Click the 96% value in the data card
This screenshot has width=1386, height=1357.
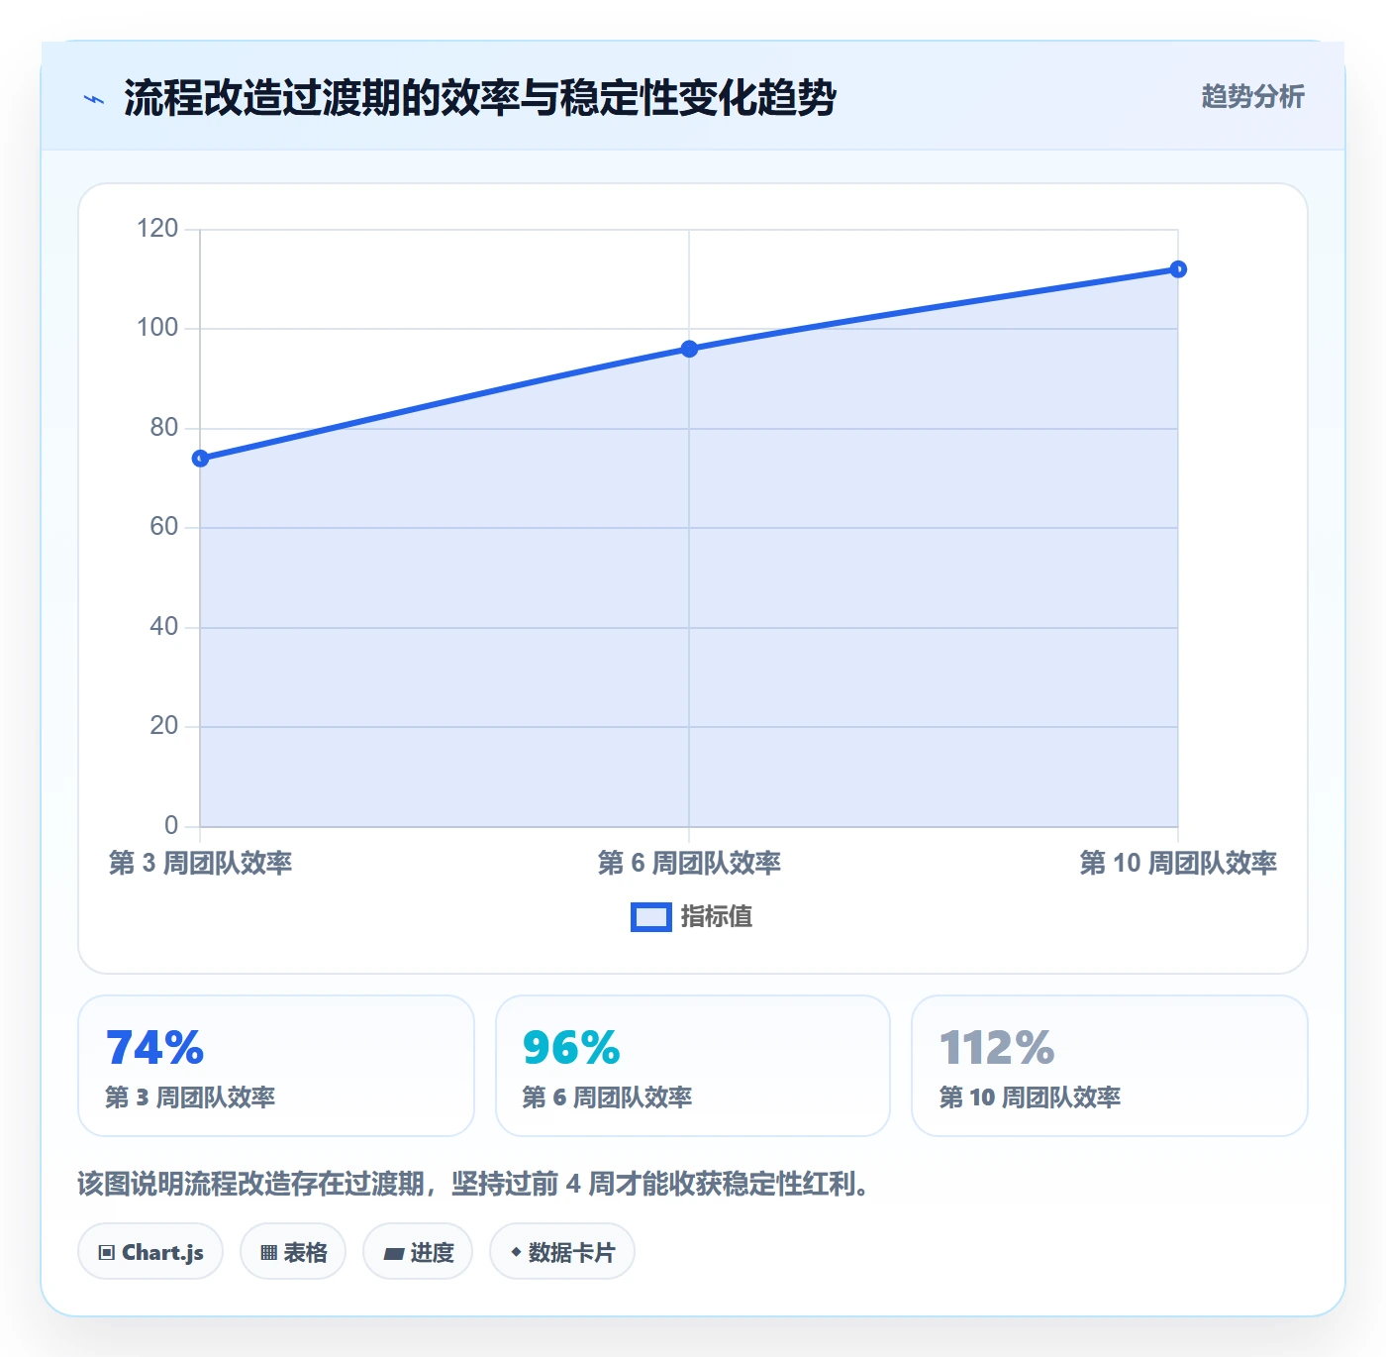571,1048
